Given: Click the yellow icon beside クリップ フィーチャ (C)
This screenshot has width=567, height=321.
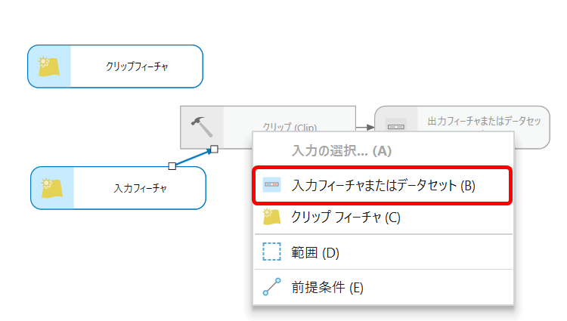Looking at the screenshot, I should (x=271, y=218).
